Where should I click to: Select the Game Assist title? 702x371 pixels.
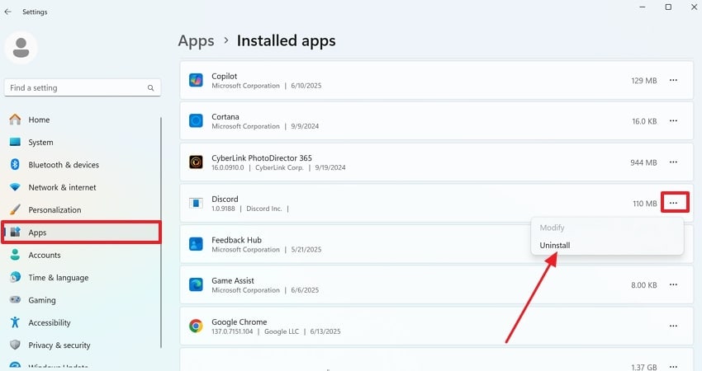(233, 280)
